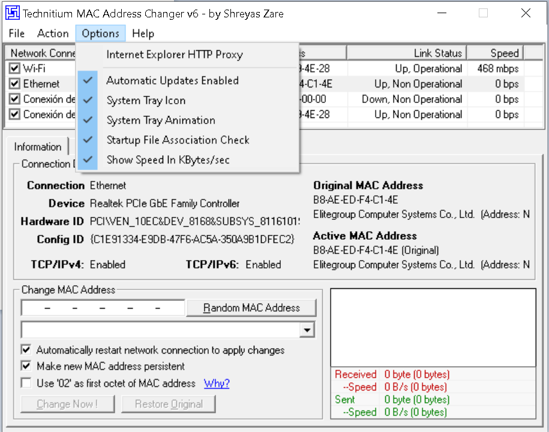Disable automatically restart network connection

[x=26, y=349]
